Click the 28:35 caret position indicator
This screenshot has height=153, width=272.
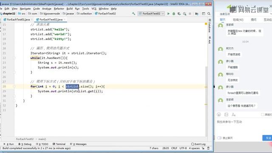pyautogui.click(x=165, y=148)
